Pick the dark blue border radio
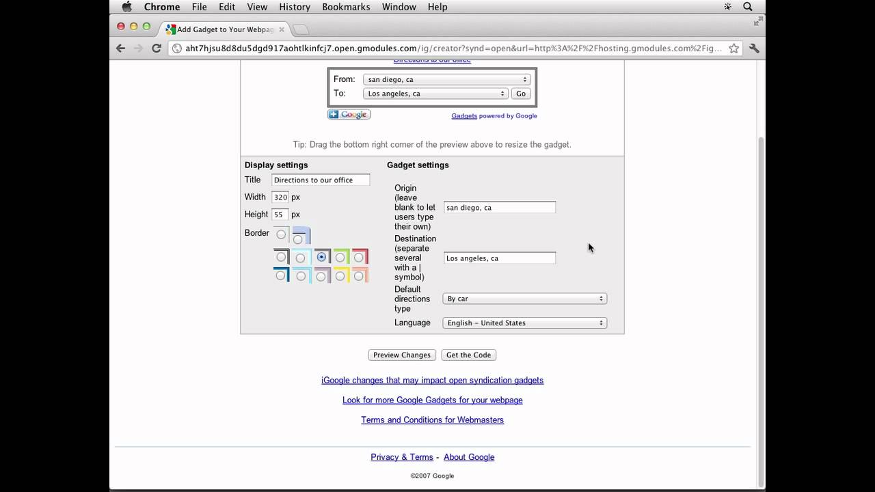Viewport: 875px width, 492px height. (x=281, y=275)
